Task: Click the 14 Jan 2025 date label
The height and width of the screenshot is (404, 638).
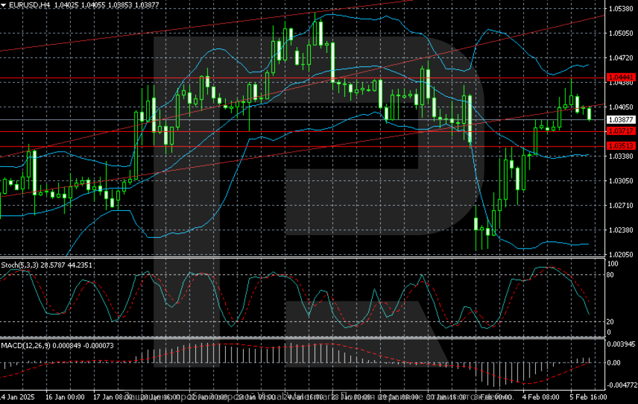Action: 17,396
